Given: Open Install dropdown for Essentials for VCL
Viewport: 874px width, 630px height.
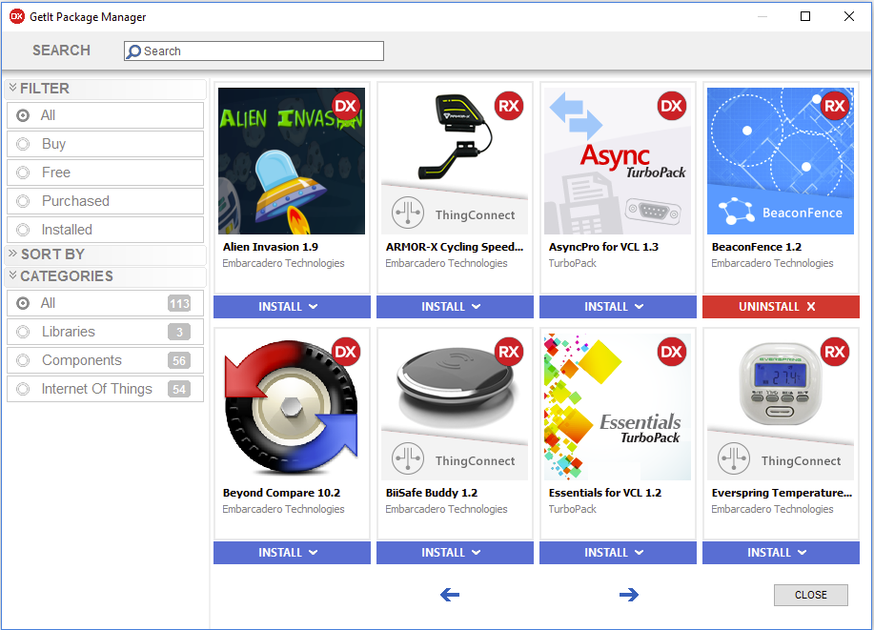Looking at the screenshot, I should [619, 553].
